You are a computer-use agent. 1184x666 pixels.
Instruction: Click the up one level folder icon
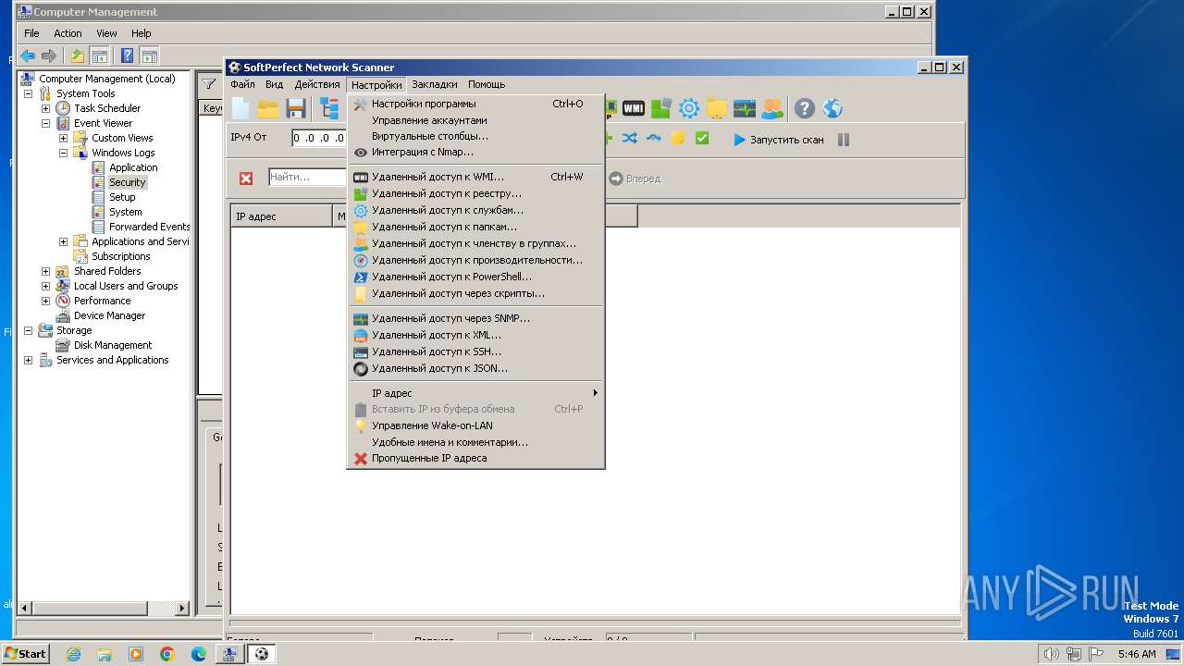(x=78, y=55)
